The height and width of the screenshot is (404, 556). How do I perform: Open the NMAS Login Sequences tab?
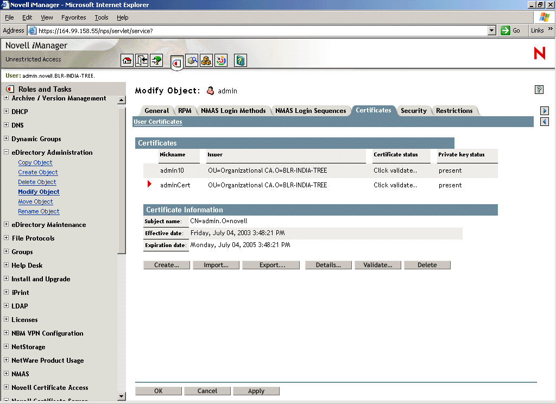(x=311, y=111)
